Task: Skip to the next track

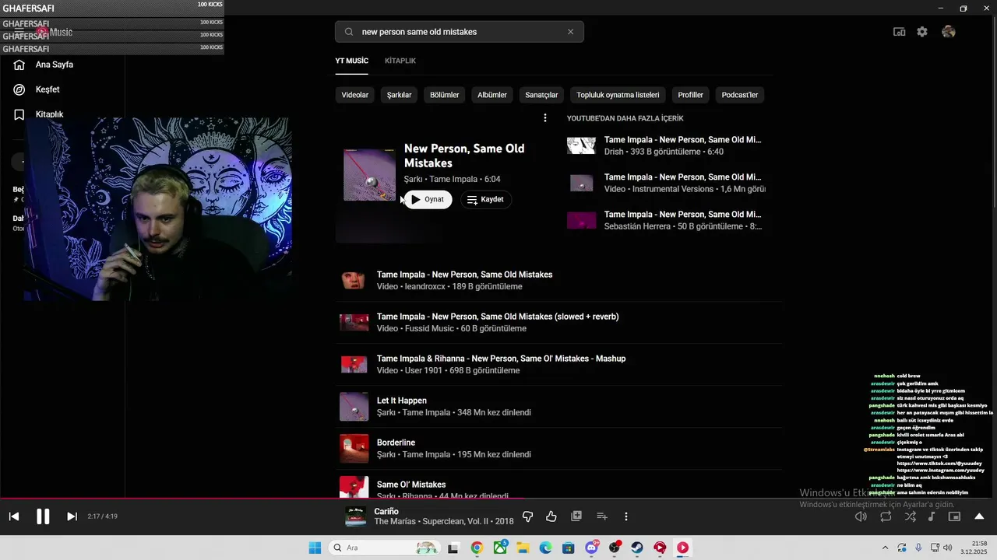Action: click(72, 516)
